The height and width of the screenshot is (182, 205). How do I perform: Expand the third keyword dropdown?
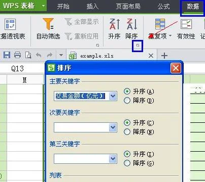(x=113, y=159)
